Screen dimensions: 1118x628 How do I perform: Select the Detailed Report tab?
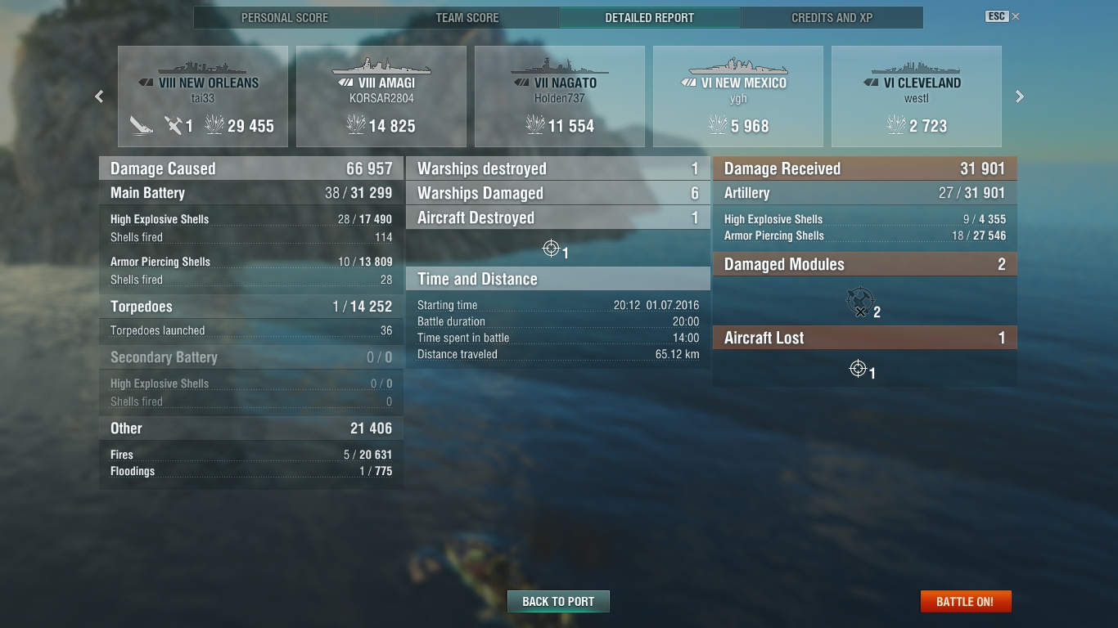pos(650,17)
